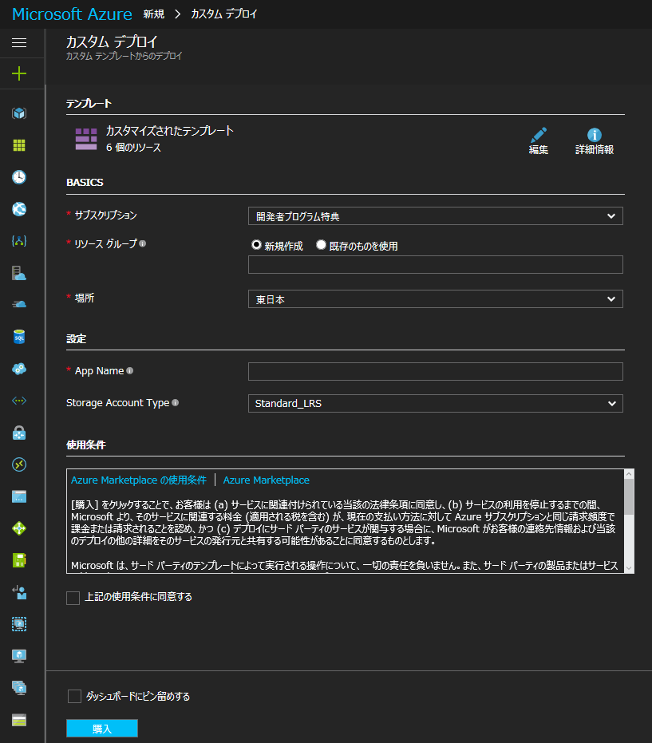Open Azure Marketplace の使用条件 link

pos(139,480)
